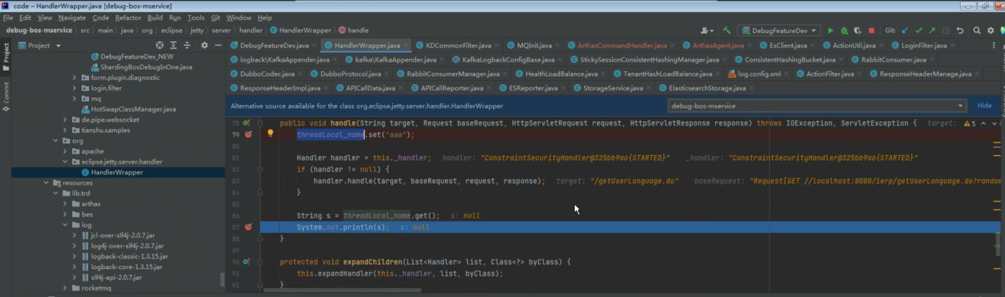This screenshot has width=1005, height=297.
Task: Close the MQInit.java tab
Action: click(x=556, y=46)
